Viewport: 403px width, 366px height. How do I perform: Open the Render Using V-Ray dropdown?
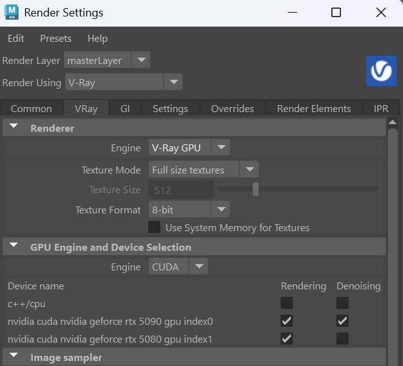(123, 82)
